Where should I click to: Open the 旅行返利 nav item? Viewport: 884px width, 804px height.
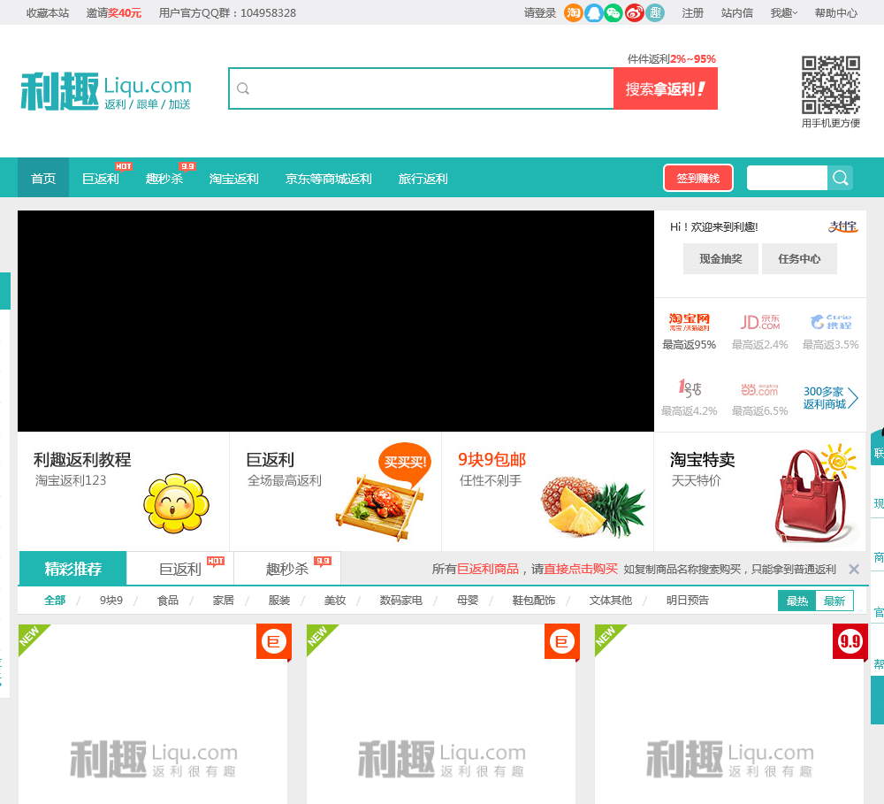coord(423,179)
